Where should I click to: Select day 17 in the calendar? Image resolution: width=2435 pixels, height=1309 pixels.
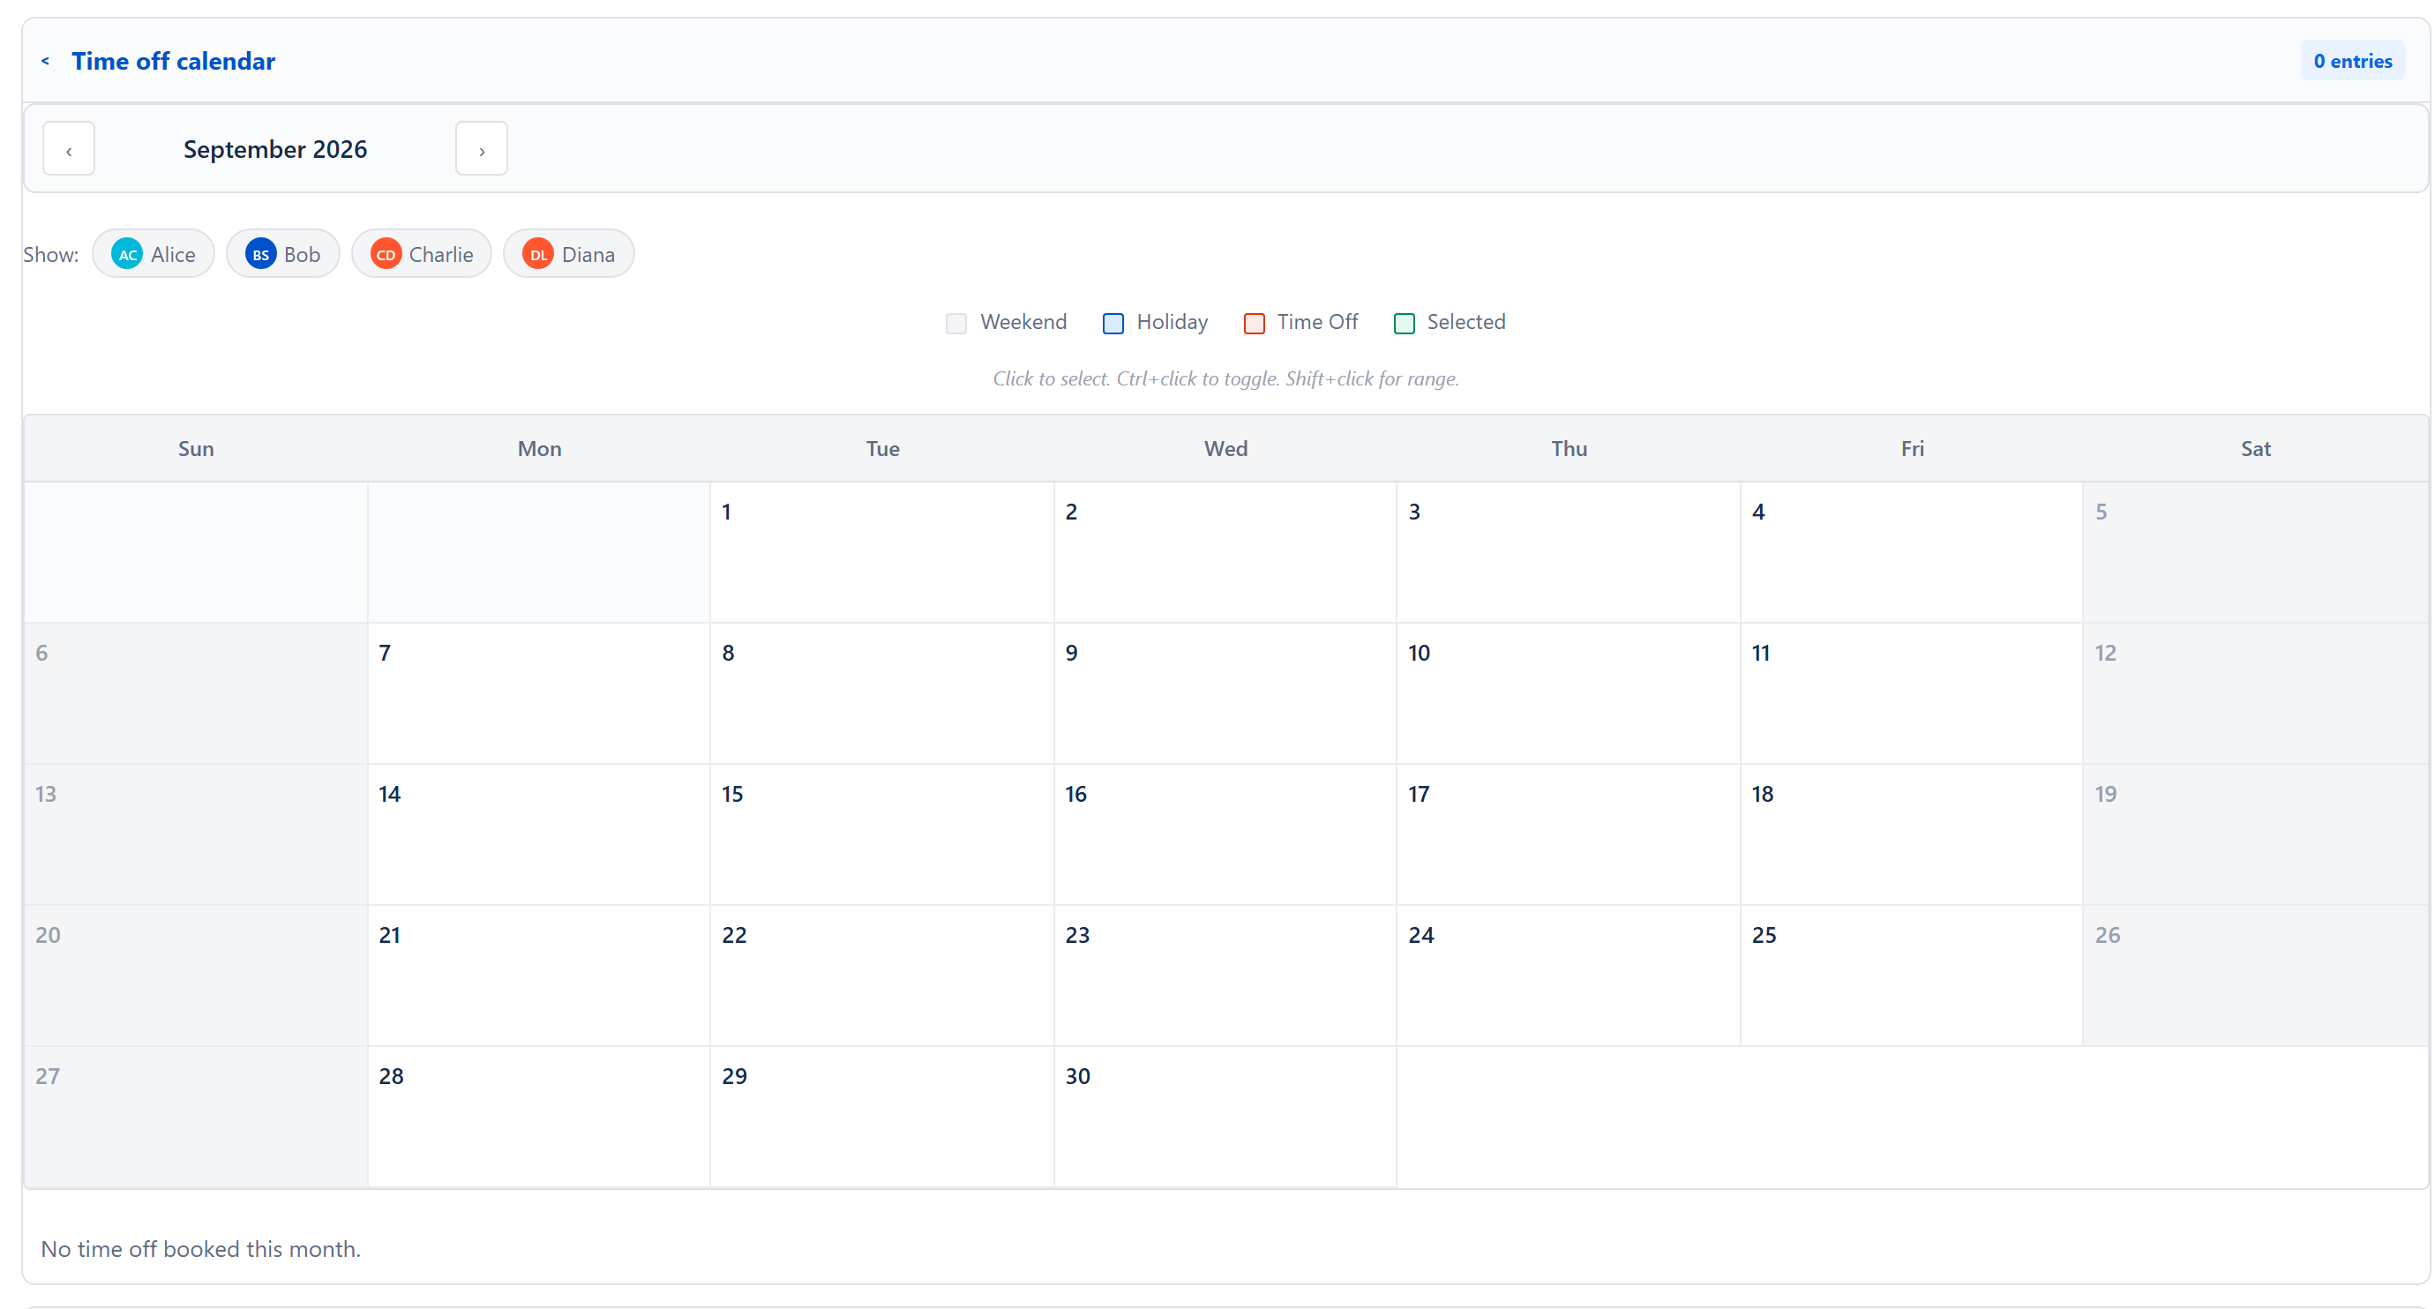tap(1569, 834)
